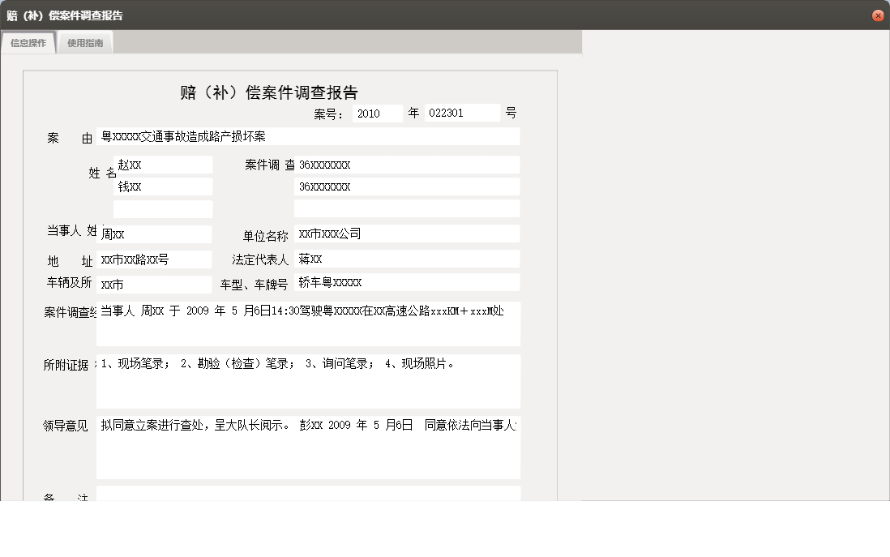This screenshot has width=890, height=557.
Task: Close the 赔（补）偿案件调查报告 window
Action: pyautogui.click(x=876, y=15)
